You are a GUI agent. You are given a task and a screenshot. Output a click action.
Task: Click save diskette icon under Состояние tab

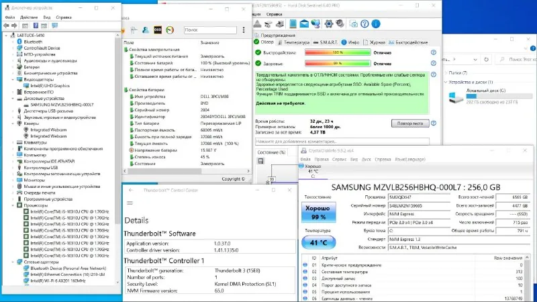tap(260, 161)
